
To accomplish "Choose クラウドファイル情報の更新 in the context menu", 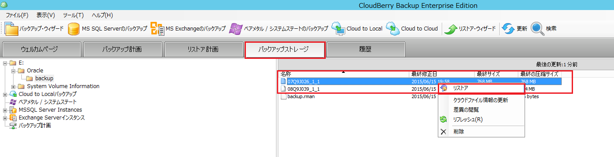I will 481,100.
